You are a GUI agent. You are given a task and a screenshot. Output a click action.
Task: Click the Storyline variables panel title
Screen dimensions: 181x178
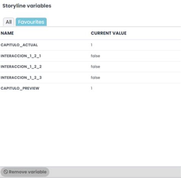27,6
